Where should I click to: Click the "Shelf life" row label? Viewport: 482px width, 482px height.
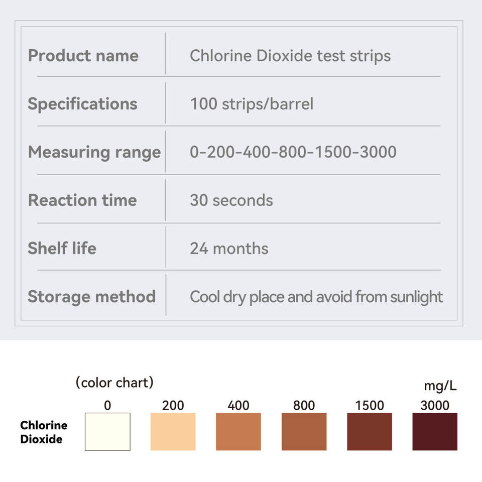click(x=62, y=248)
